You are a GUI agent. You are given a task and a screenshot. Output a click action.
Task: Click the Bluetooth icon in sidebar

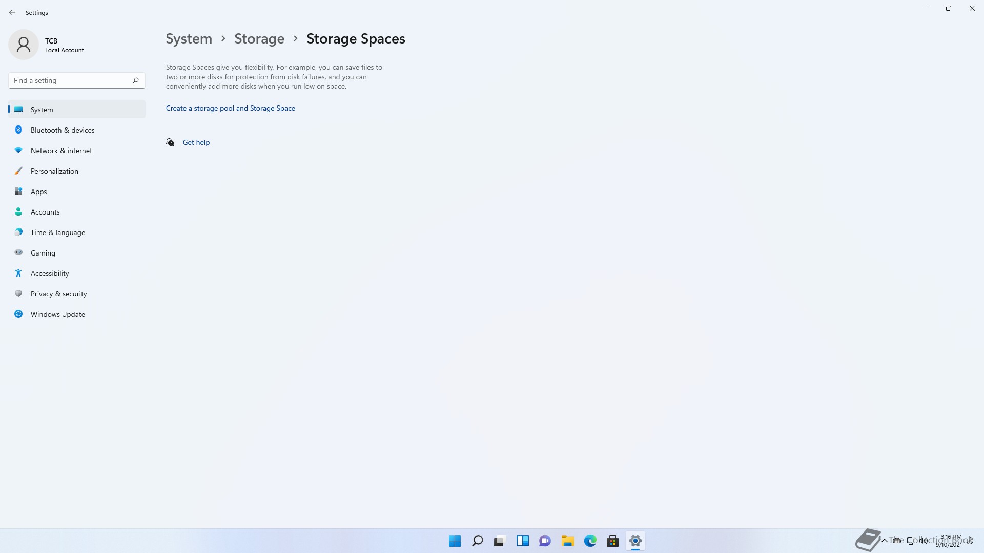[18, 130]
